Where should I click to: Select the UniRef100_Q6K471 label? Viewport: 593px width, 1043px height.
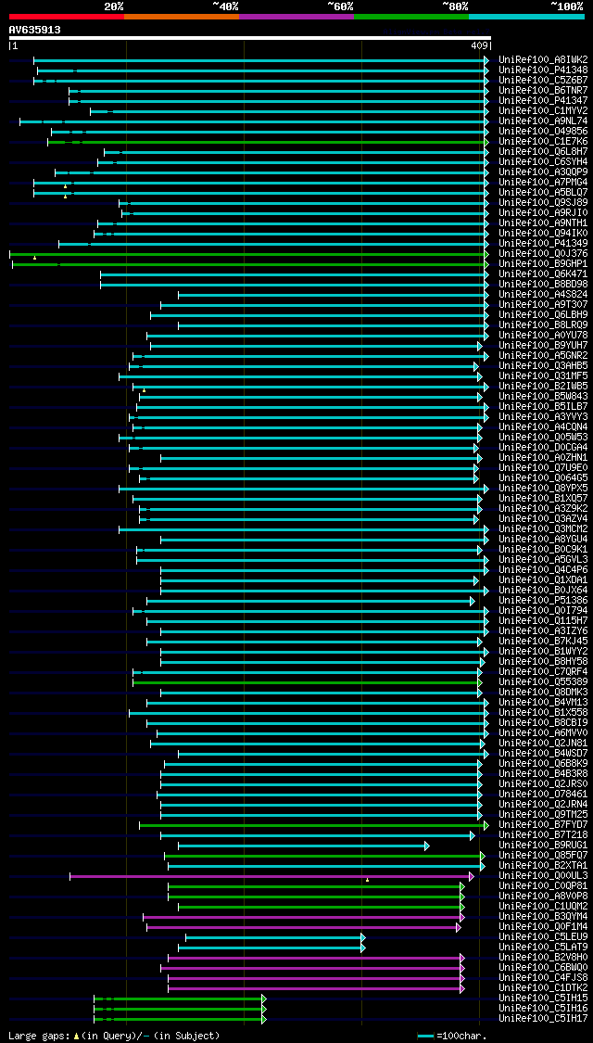click(x=543, y=274)
